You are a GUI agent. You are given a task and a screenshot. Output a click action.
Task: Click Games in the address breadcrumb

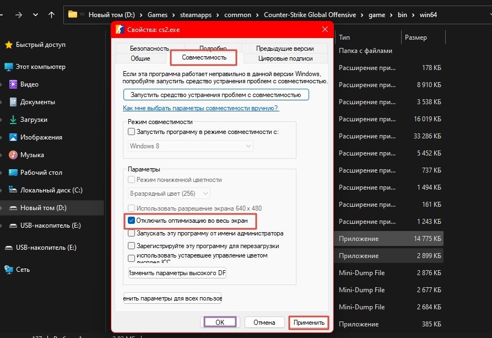coord(158,15)
